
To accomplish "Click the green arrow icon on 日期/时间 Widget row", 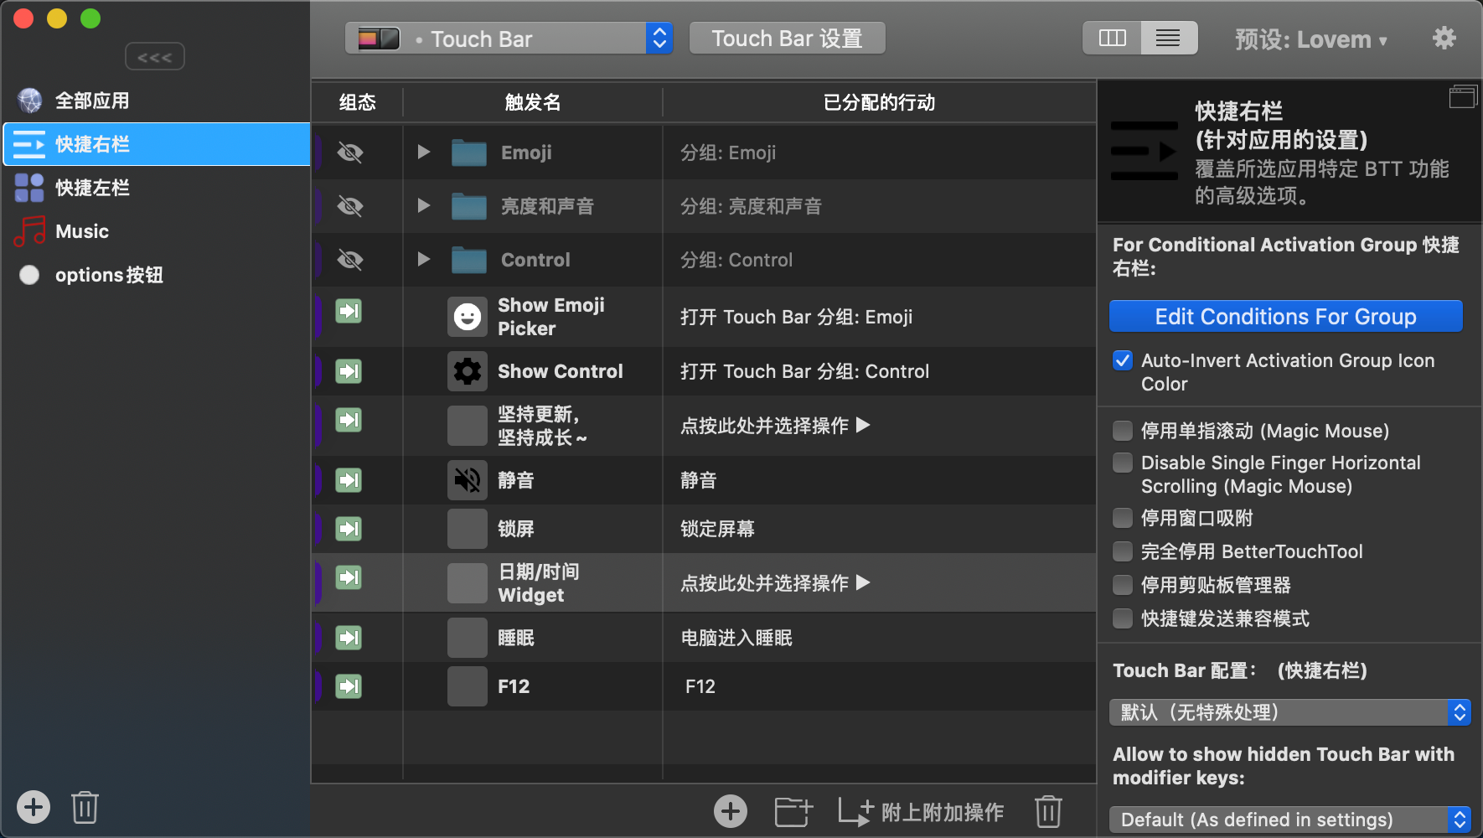I will tap(349, 577).
